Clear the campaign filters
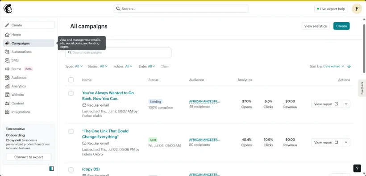The height and width of the screenshot is (176, 366). [165, 66]
